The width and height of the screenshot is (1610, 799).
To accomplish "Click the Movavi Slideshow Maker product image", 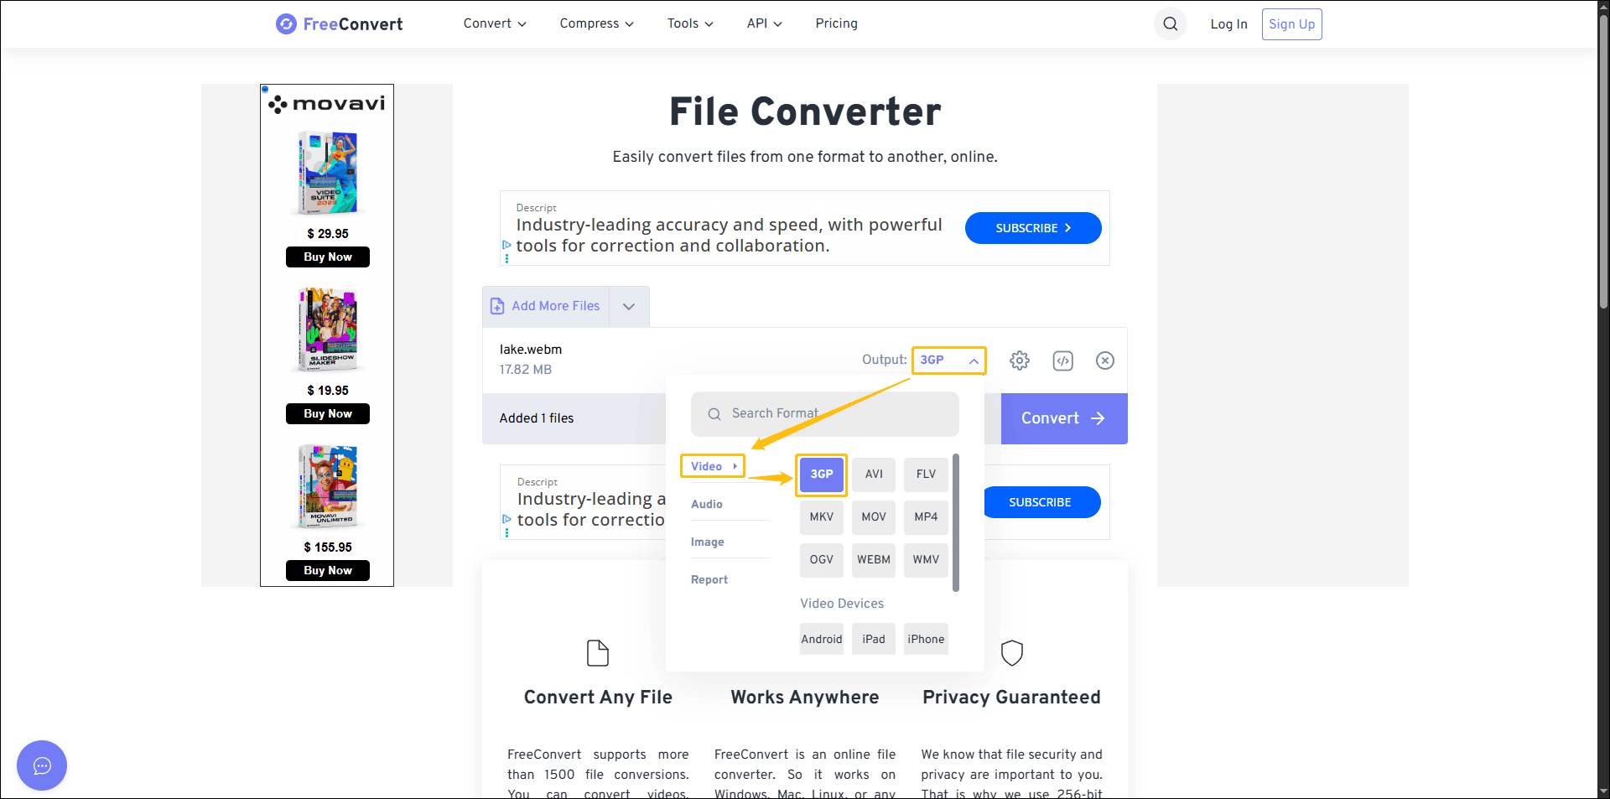I will [328, 329].
